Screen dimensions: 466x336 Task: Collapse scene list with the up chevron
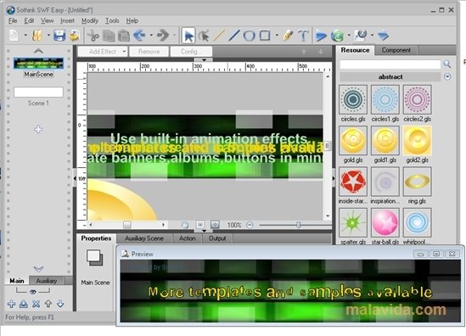tap(38, 51)
